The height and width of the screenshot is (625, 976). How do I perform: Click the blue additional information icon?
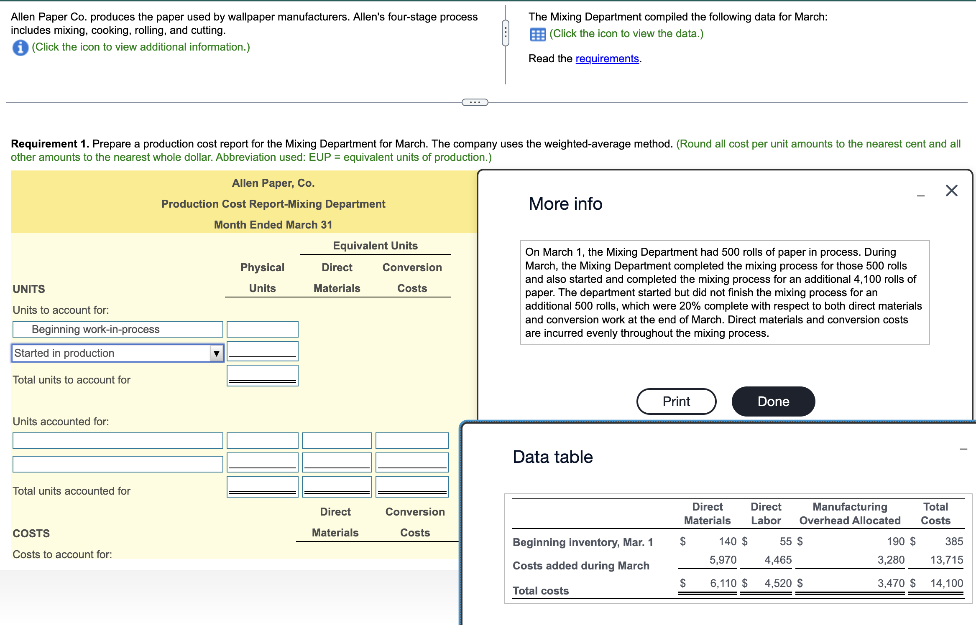[20, 48]
